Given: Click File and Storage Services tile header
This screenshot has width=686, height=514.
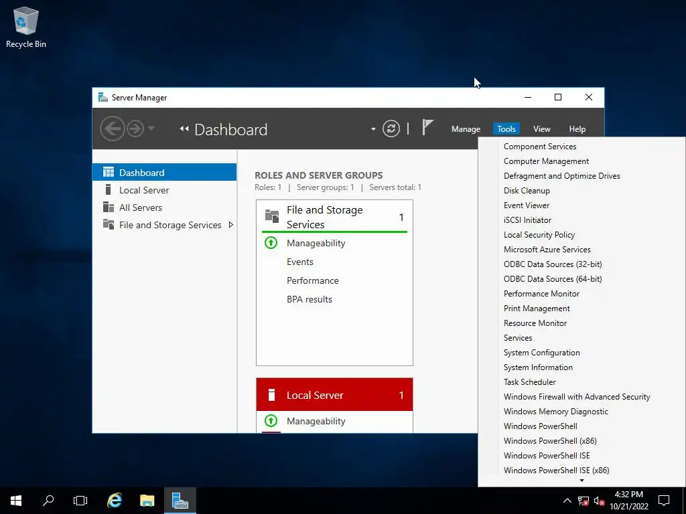Looking at the screenshot, I should point(334,217).
